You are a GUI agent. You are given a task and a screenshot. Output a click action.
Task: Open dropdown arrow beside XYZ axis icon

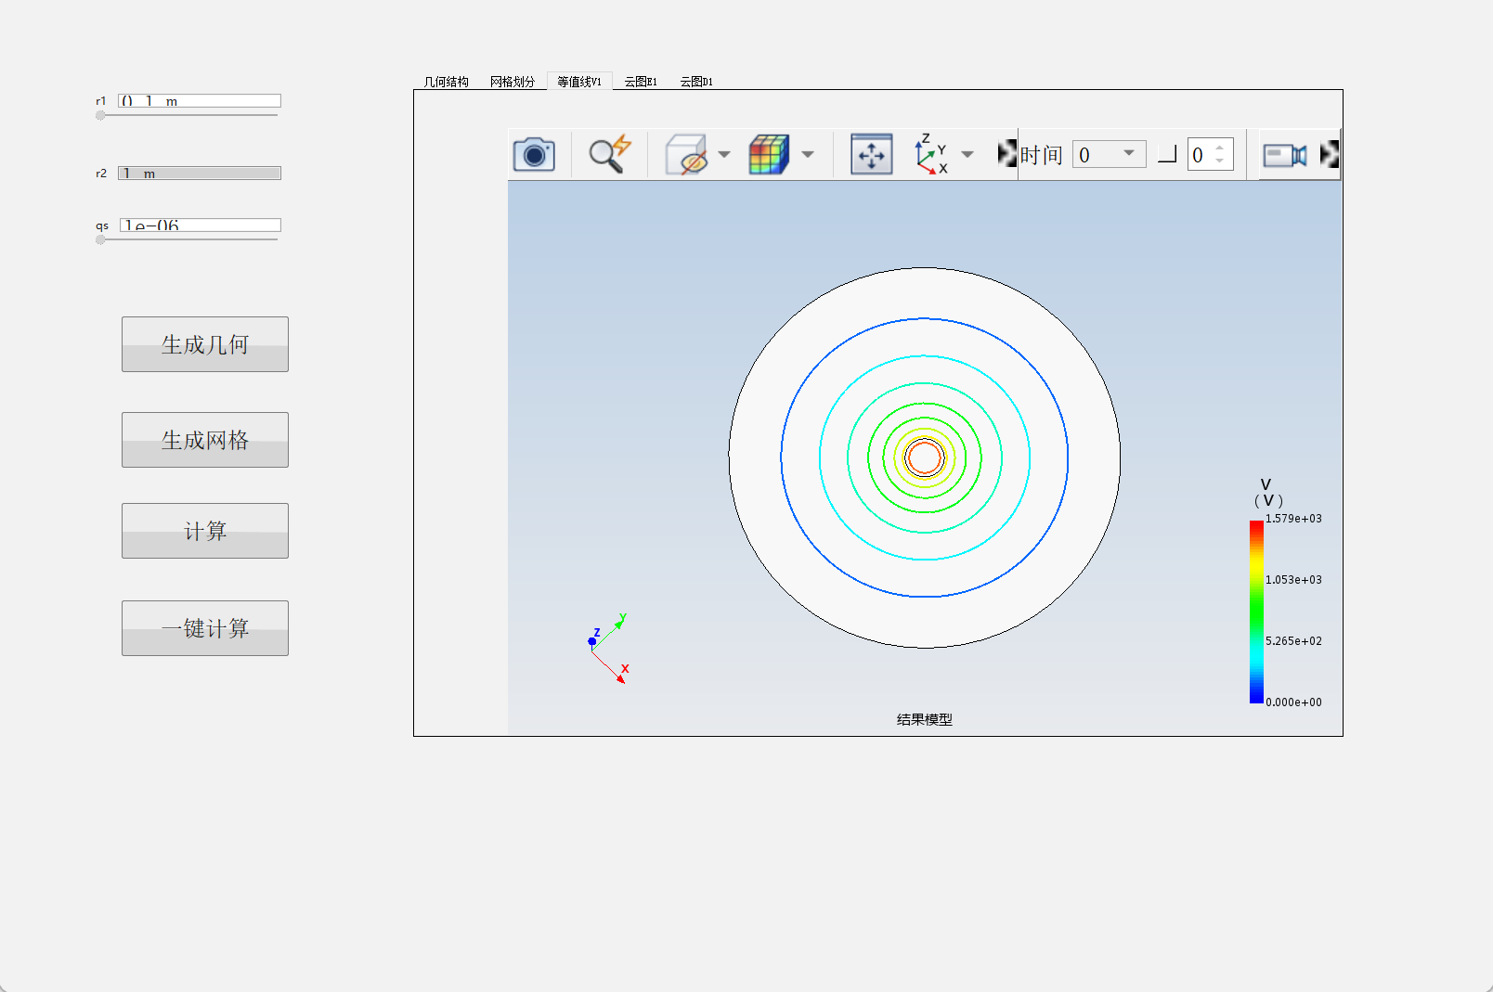pyautogui.click(x=967, y=154)
